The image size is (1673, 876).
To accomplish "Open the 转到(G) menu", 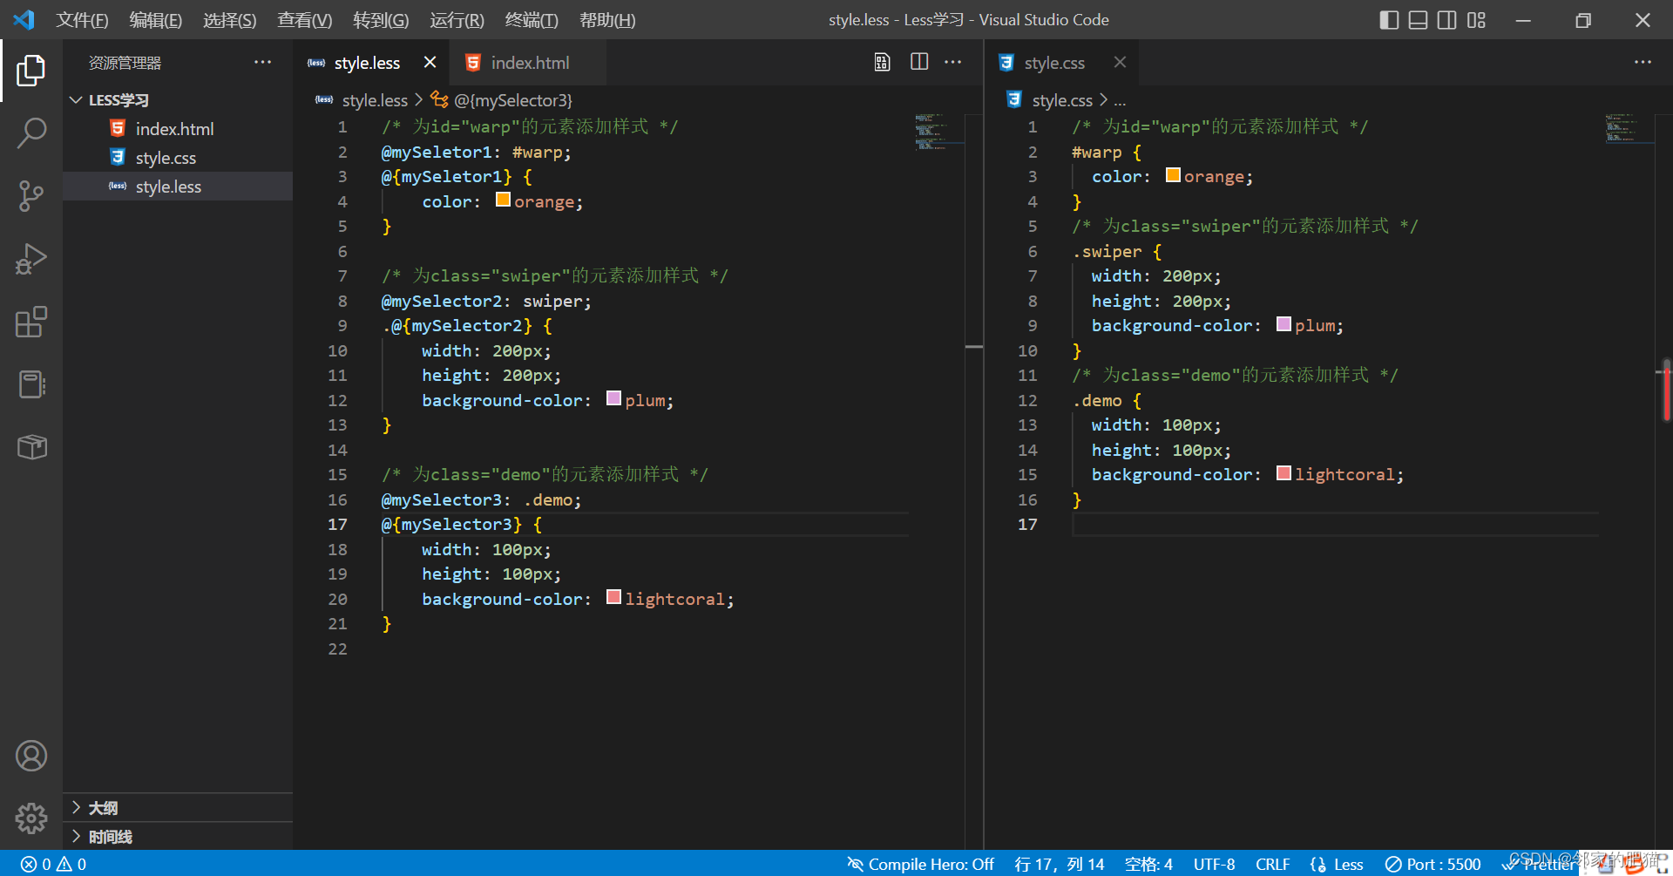I will coord(380,20).
